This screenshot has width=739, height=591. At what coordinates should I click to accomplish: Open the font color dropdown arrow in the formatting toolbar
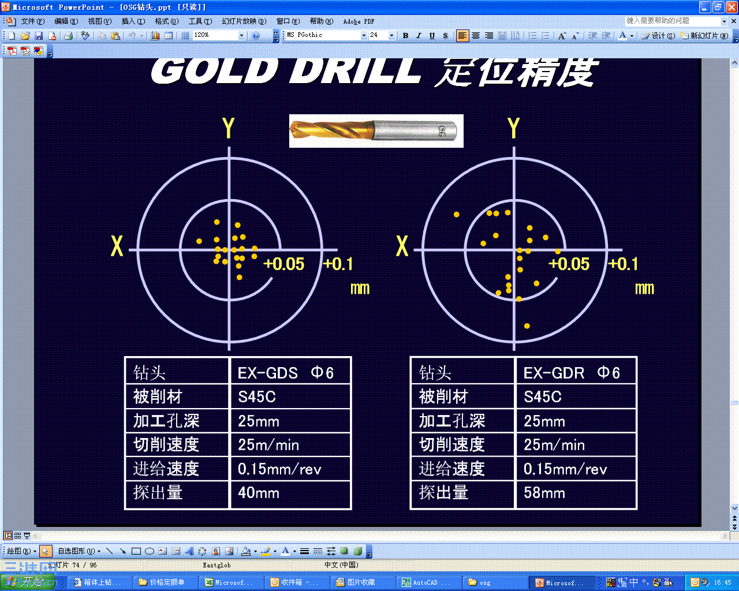click(x=632, y=36)
